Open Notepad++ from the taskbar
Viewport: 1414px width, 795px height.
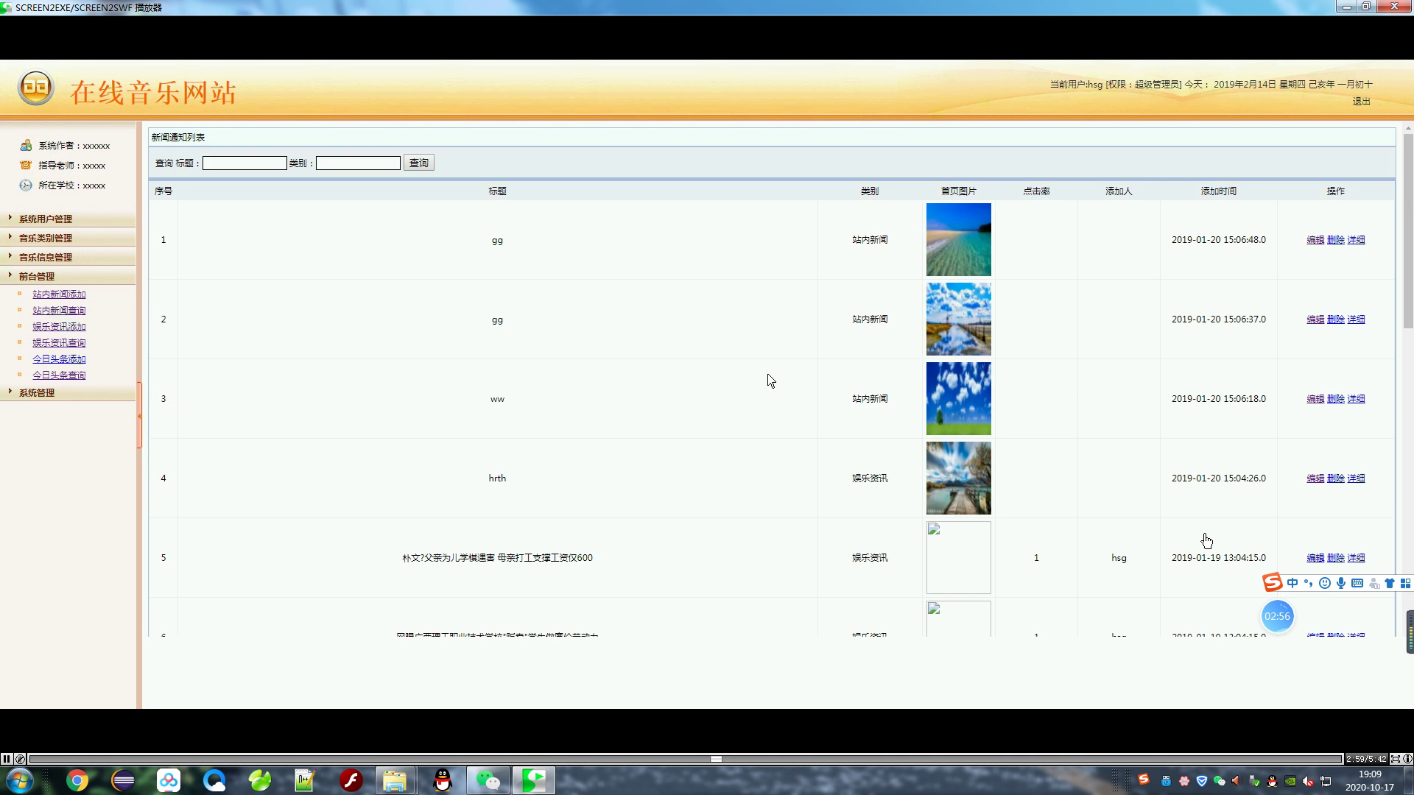305,780
